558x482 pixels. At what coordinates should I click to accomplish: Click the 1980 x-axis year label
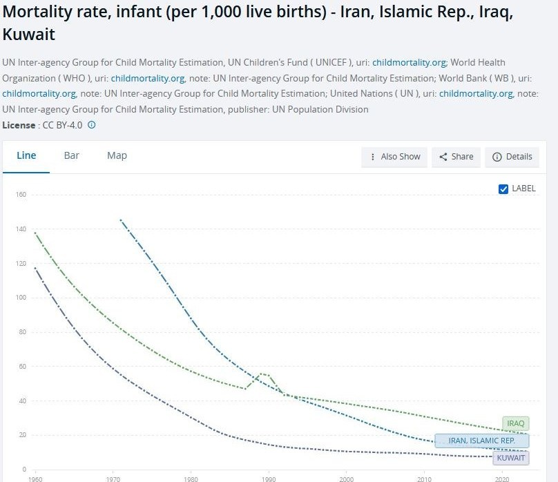[191, 478]
